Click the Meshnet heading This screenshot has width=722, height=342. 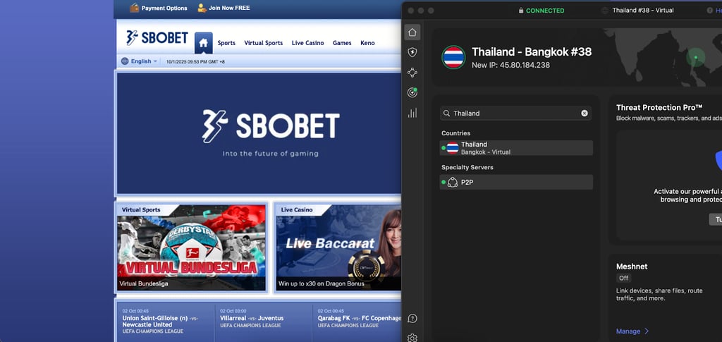(x=632, y=266)
